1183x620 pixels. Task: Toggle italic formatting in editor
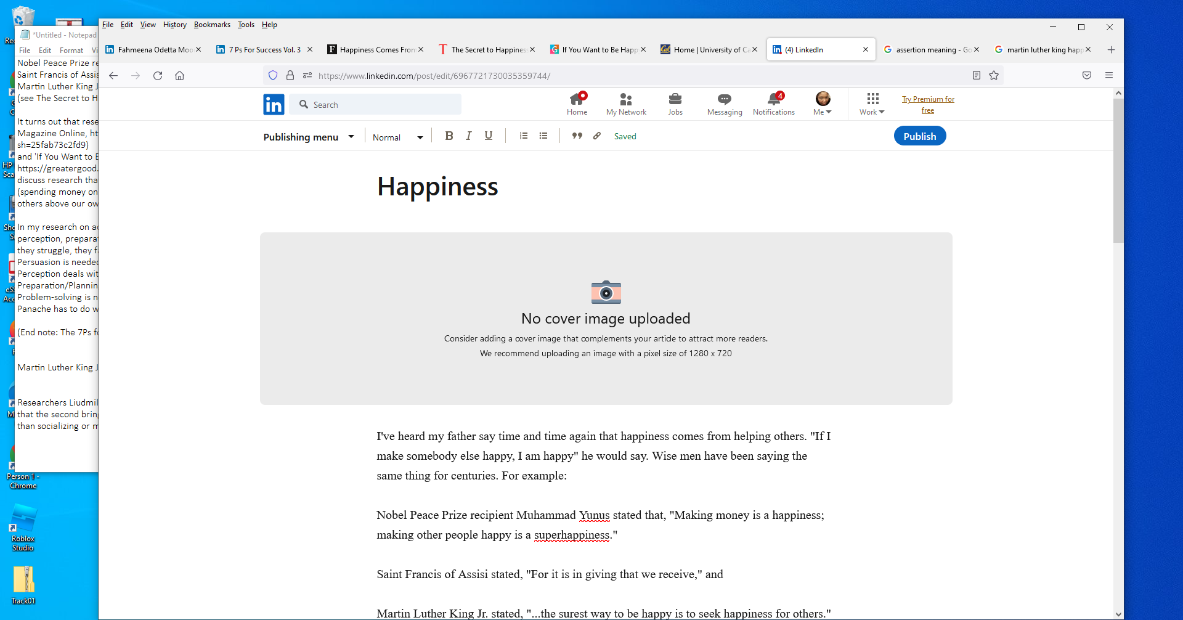click(469, 136)
